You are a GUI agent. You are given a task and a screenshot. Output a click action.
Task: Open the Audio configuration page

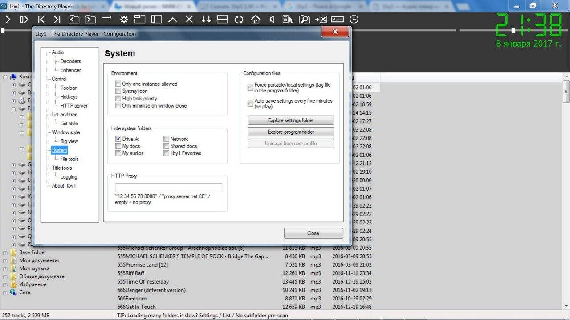(58, 52)
